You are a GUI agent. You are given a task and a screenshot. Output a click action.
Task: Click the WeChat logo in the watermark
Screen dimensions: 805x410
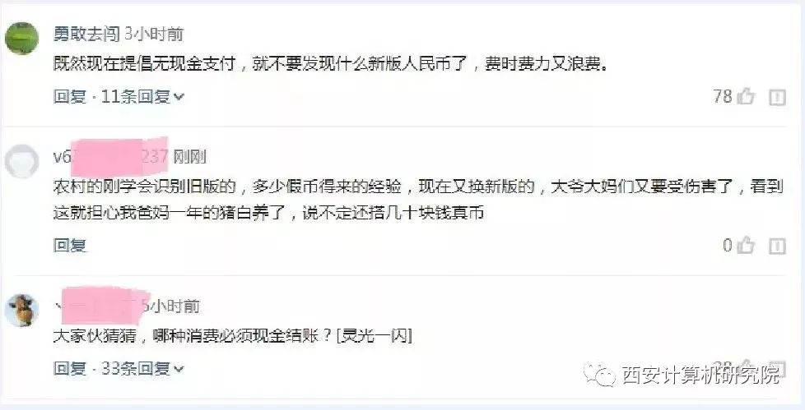599,375
